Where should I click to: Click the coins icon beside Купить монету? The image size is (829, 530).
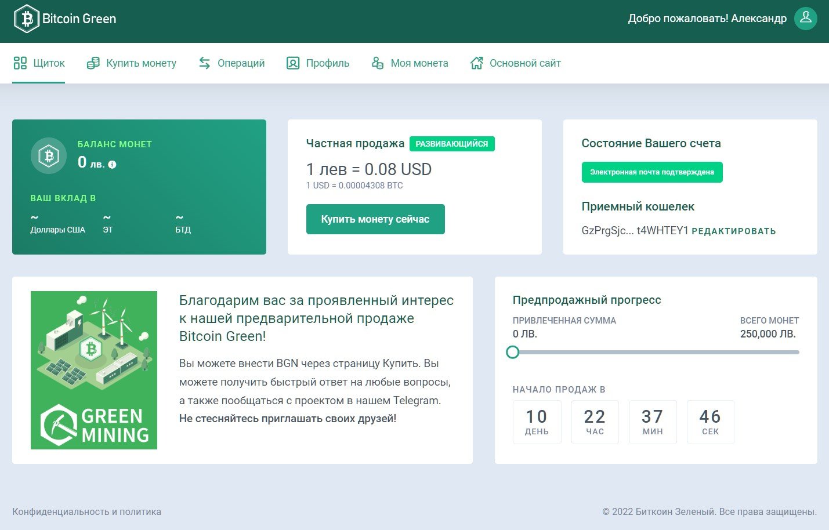[93, 63]
